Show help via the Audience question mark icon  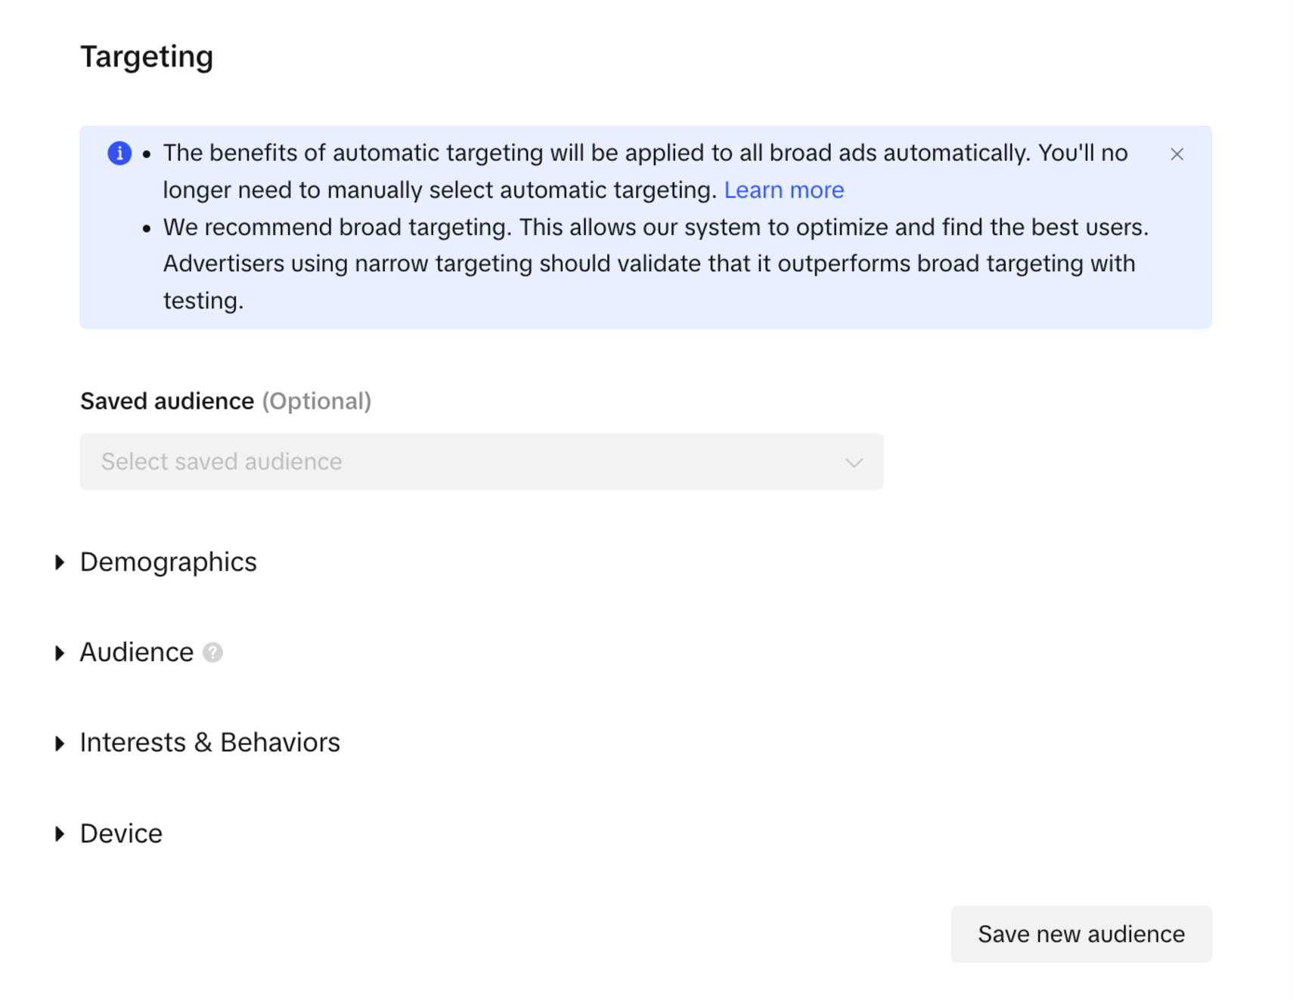[213, 653]
